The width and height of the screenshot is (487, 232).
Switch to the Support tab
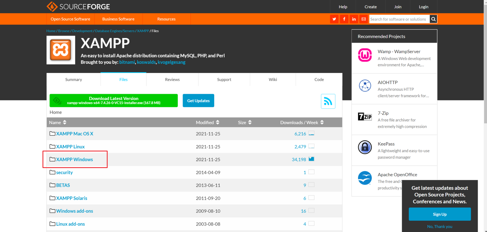point(224,79)
